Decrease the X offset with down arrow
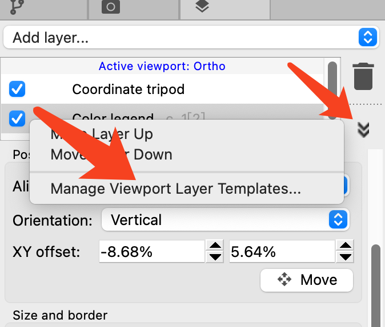The height and width of the screenshot is (327, 385). [215, 256]
